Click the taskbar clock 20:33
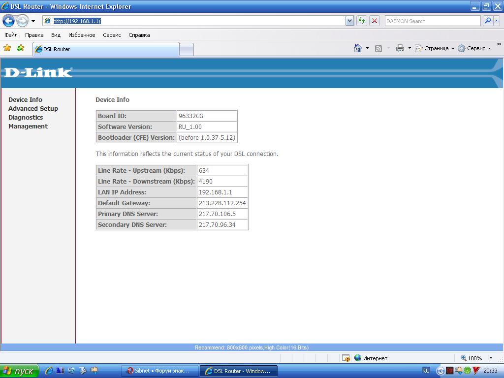The width and height of the screenshot is (504, 378). tap(490, 371)
